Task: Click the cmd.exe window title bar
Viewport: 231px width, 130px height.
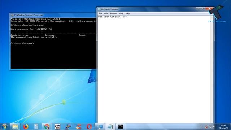Action: (53, 15)
